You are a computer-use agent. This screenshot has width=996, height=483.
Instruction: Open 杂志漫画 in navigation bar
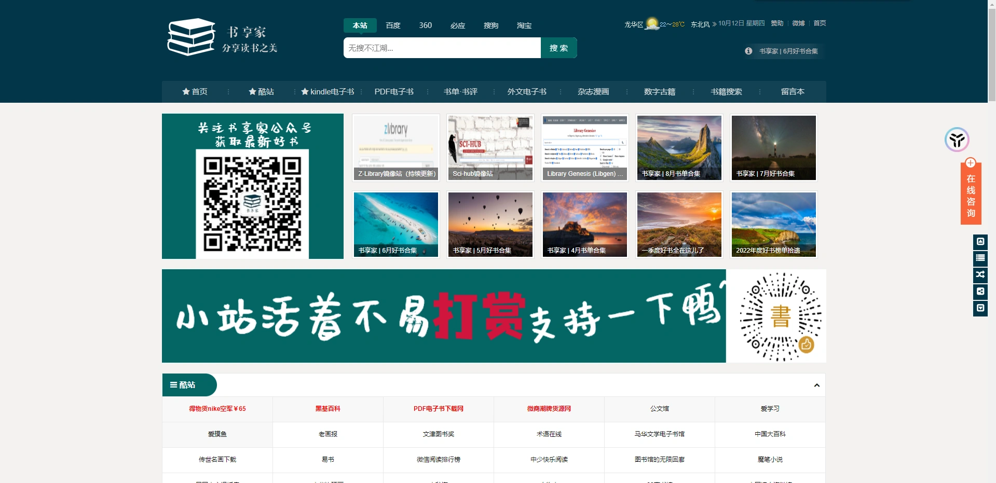click(593, 91)
